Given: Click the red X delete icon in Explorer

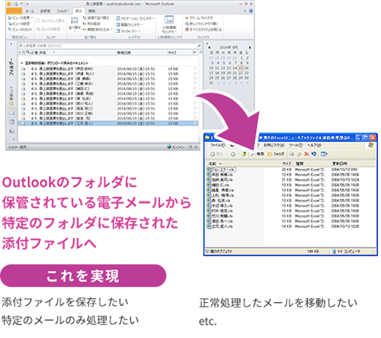Looking at the screenshot, I should [x=306, y=154].
